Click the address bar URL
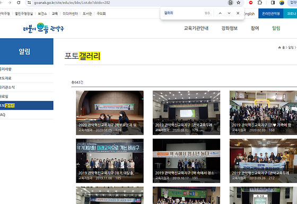 pos(72,3)
